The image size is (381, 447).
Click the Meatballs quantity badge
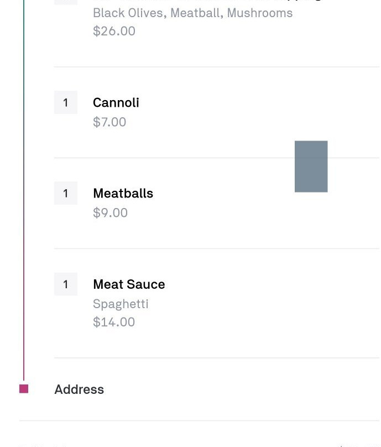[x=66, y=193]
